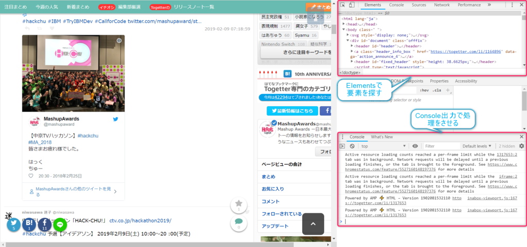Open the #hackchu hashtag at top
This screenshot has width=527, height=247.
pos(34,21)
